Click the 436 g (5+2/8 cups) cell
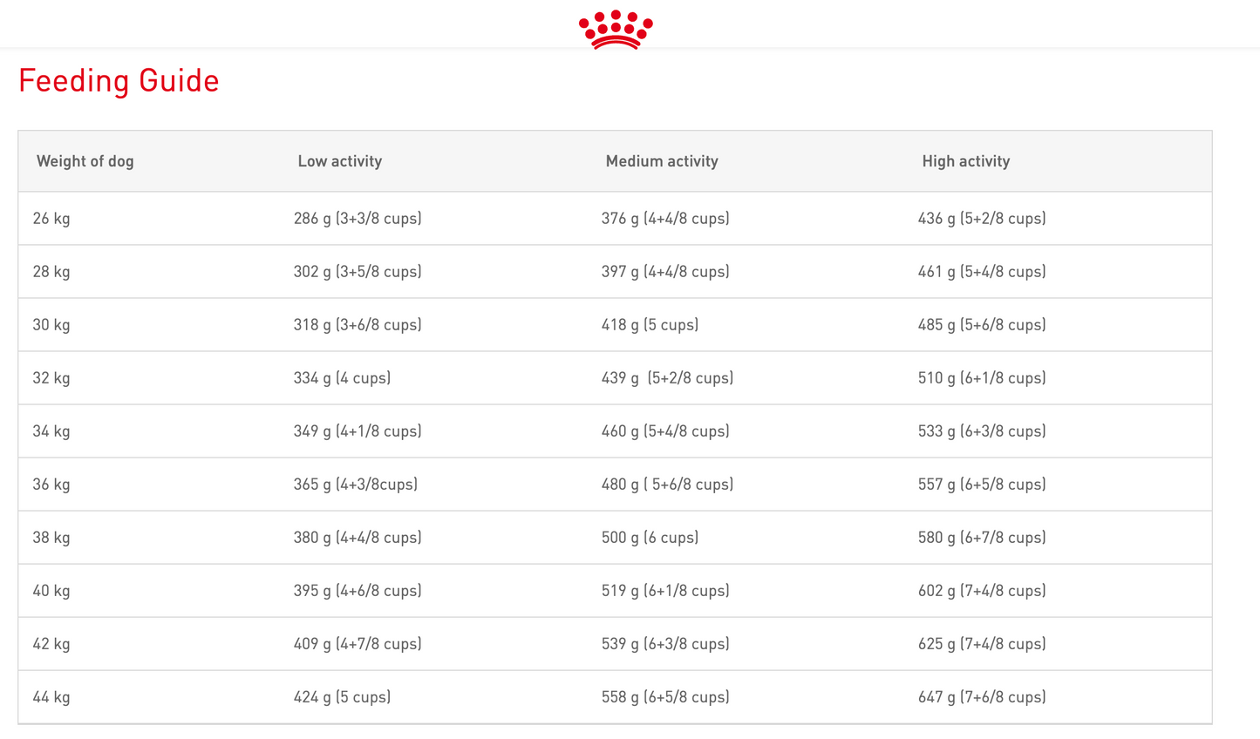 point(982,219)
